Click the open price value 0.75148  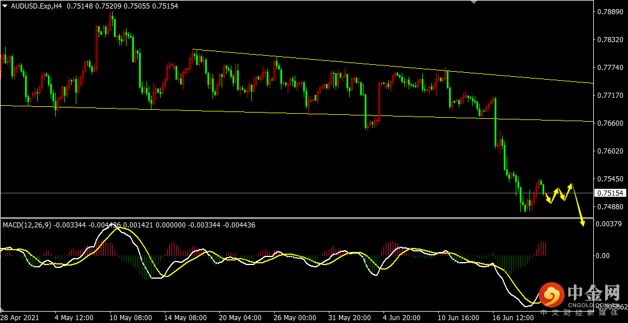point(80,6)
